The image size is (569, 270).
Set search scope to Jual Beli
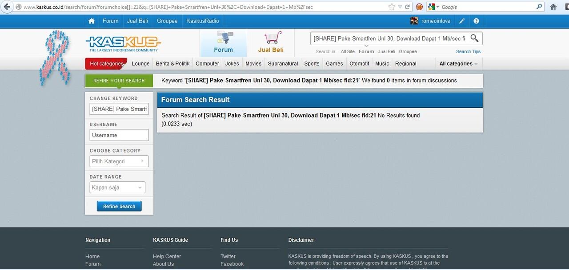pyautogui.click(x=386, y=51)
